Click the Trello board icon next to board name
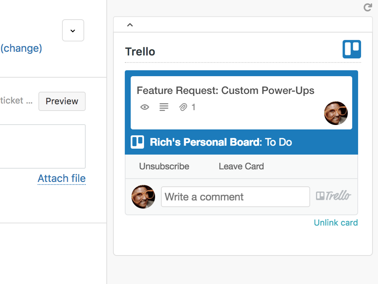This screenshot has height=284, width=378. pos(137,142)
